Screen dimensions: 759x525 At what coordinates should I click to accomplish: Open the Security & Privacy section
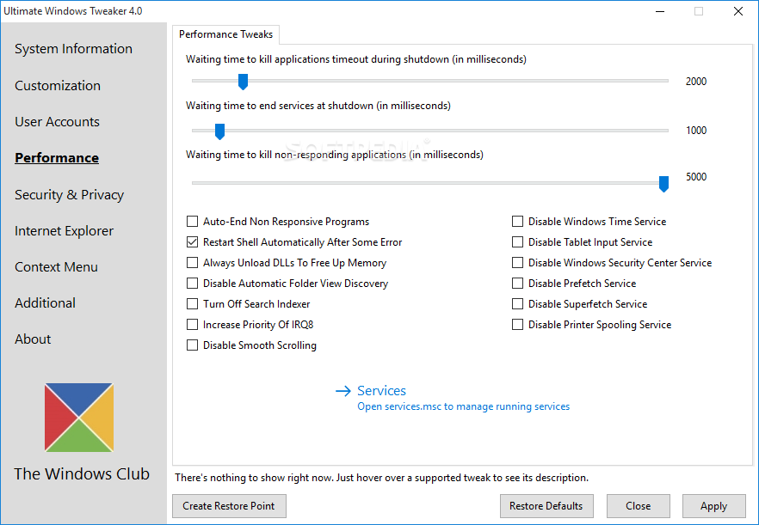tap(69, 195)
